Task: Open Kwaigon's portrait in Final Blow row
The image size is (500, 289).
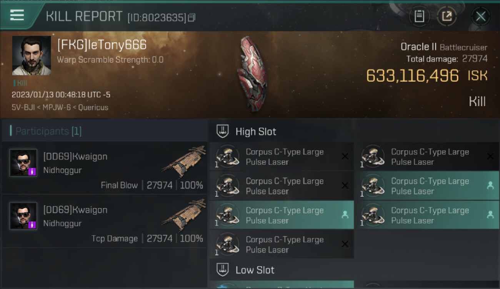Action: [x=23, y=163]
